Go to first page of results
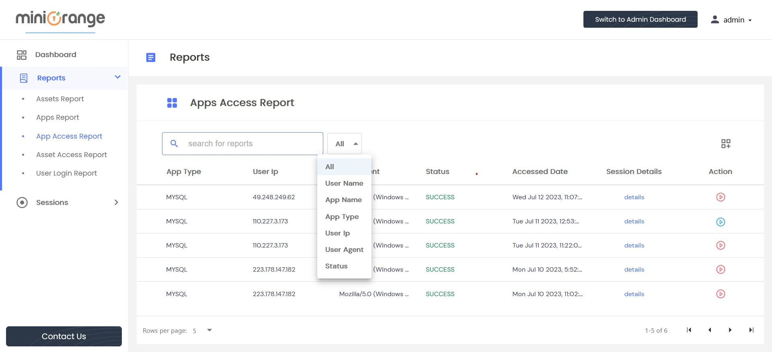Screen dimensions: 772x352 point(689,330)
